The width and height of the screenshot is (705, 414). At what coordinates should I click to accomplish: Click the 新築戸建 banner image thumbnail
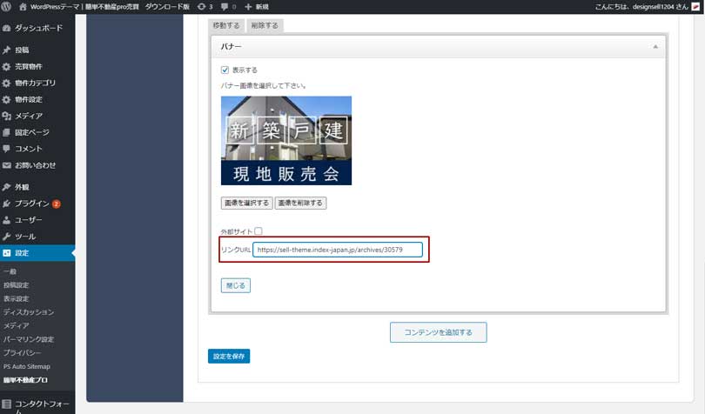286,140
